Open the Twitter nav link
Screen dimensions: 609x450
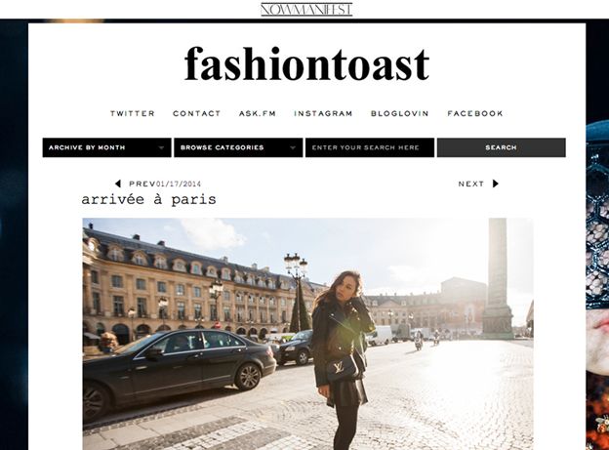click(x=133, y=113)
